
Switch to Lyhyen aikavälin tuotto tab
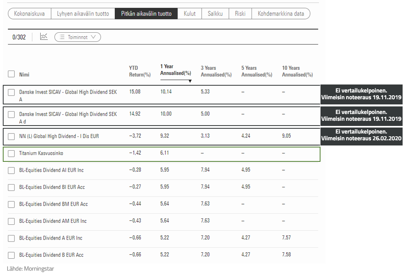pyautogui.click(x=83, y=14)
